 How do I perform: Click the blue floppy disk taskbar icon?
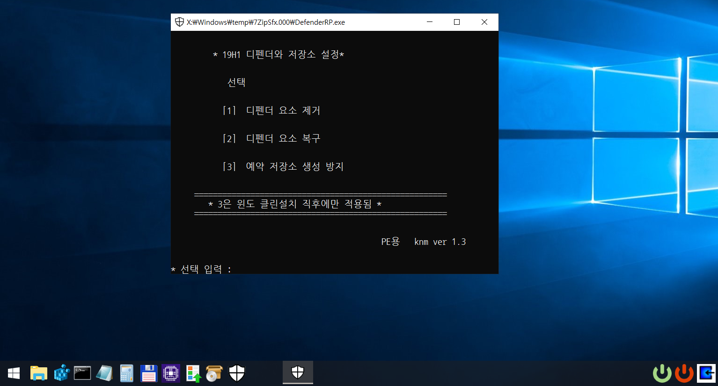click(x=149, y=373)
